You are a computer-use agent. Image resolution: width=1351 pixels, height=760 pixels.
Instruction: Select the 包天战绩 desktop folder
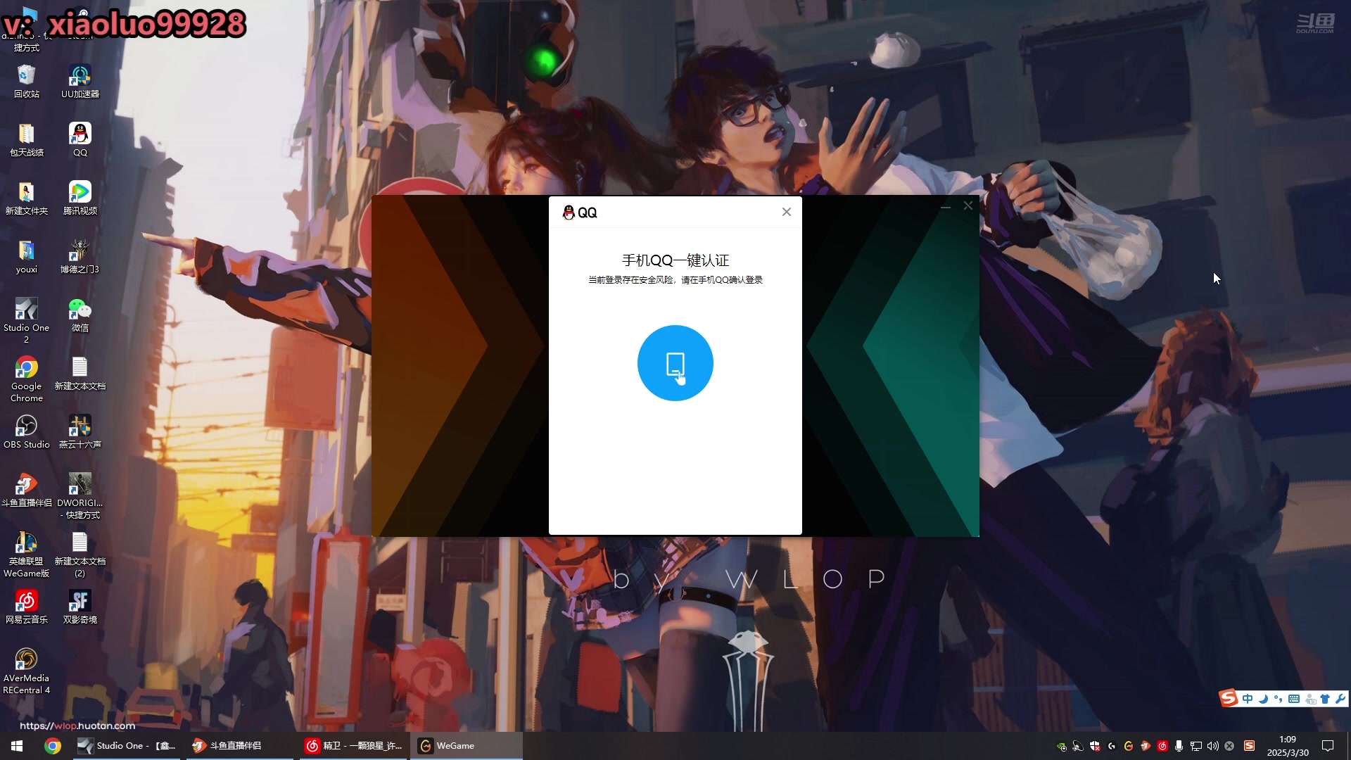(x=27, y=139)
